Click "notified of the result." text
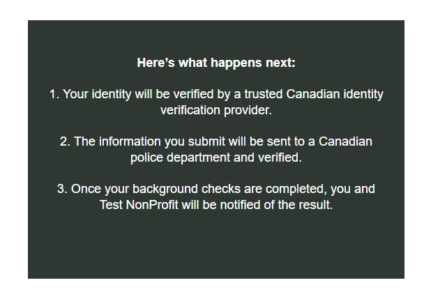 276,205
